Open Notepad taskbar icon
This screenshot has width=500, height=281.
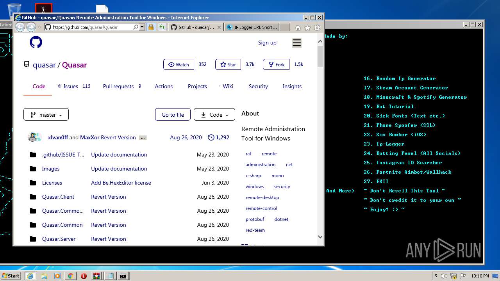point(110,276)
